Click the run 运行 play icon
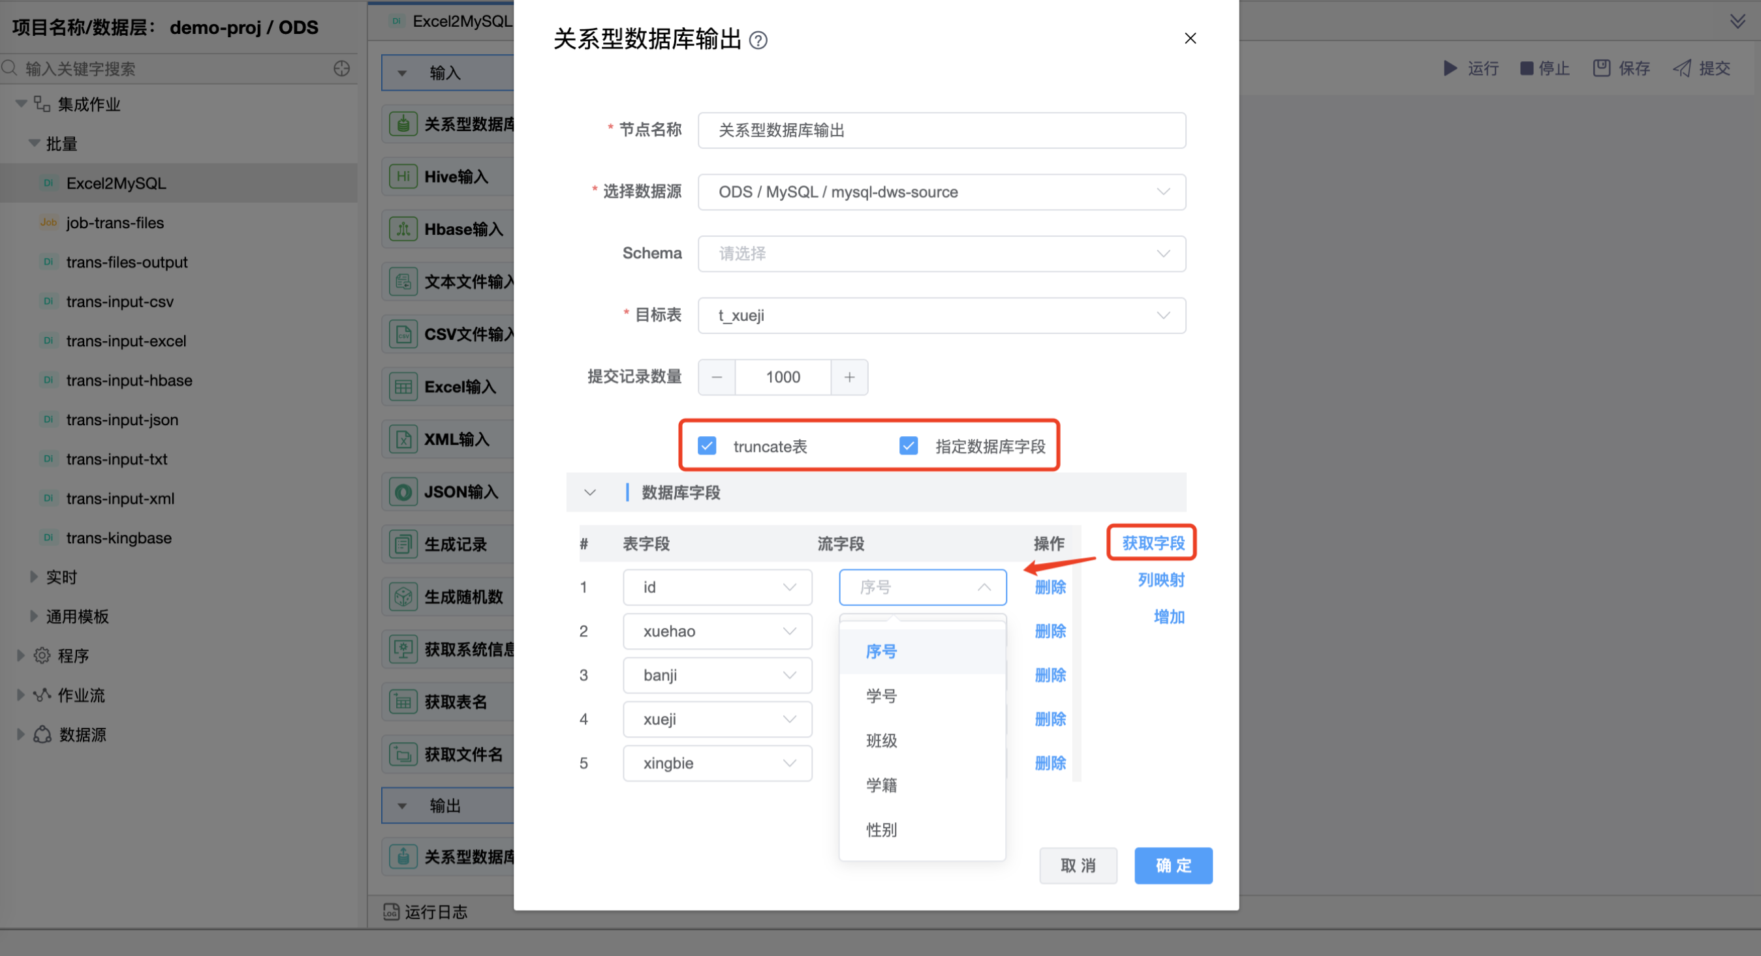1761x956 pixels. click(1449, 68)
